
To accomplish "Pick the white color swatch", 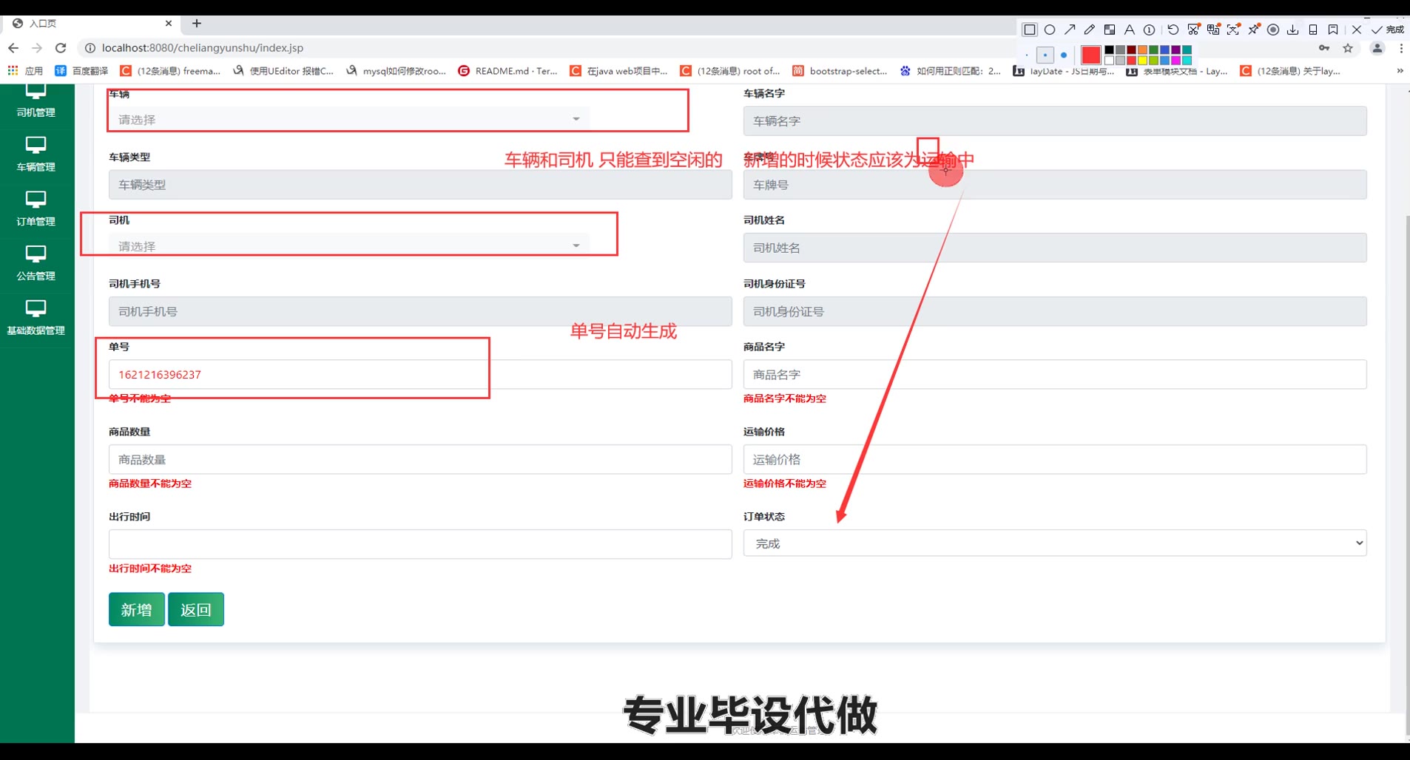I will click(x=1109, y=60).
